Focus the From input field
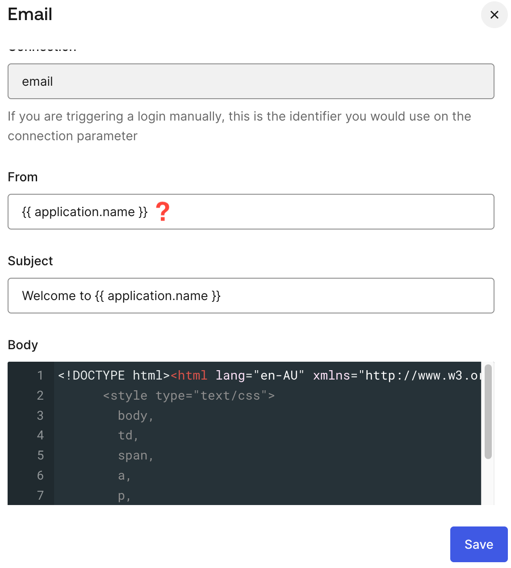The image size is (511, 568). [251, 212]
